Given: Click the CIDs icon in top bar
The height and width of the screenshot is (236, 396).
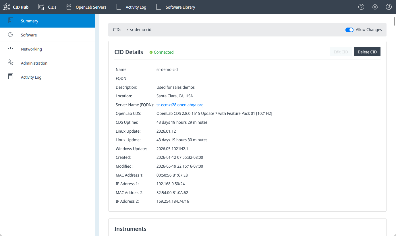Looking at the screenshot, I should [41, 7].
